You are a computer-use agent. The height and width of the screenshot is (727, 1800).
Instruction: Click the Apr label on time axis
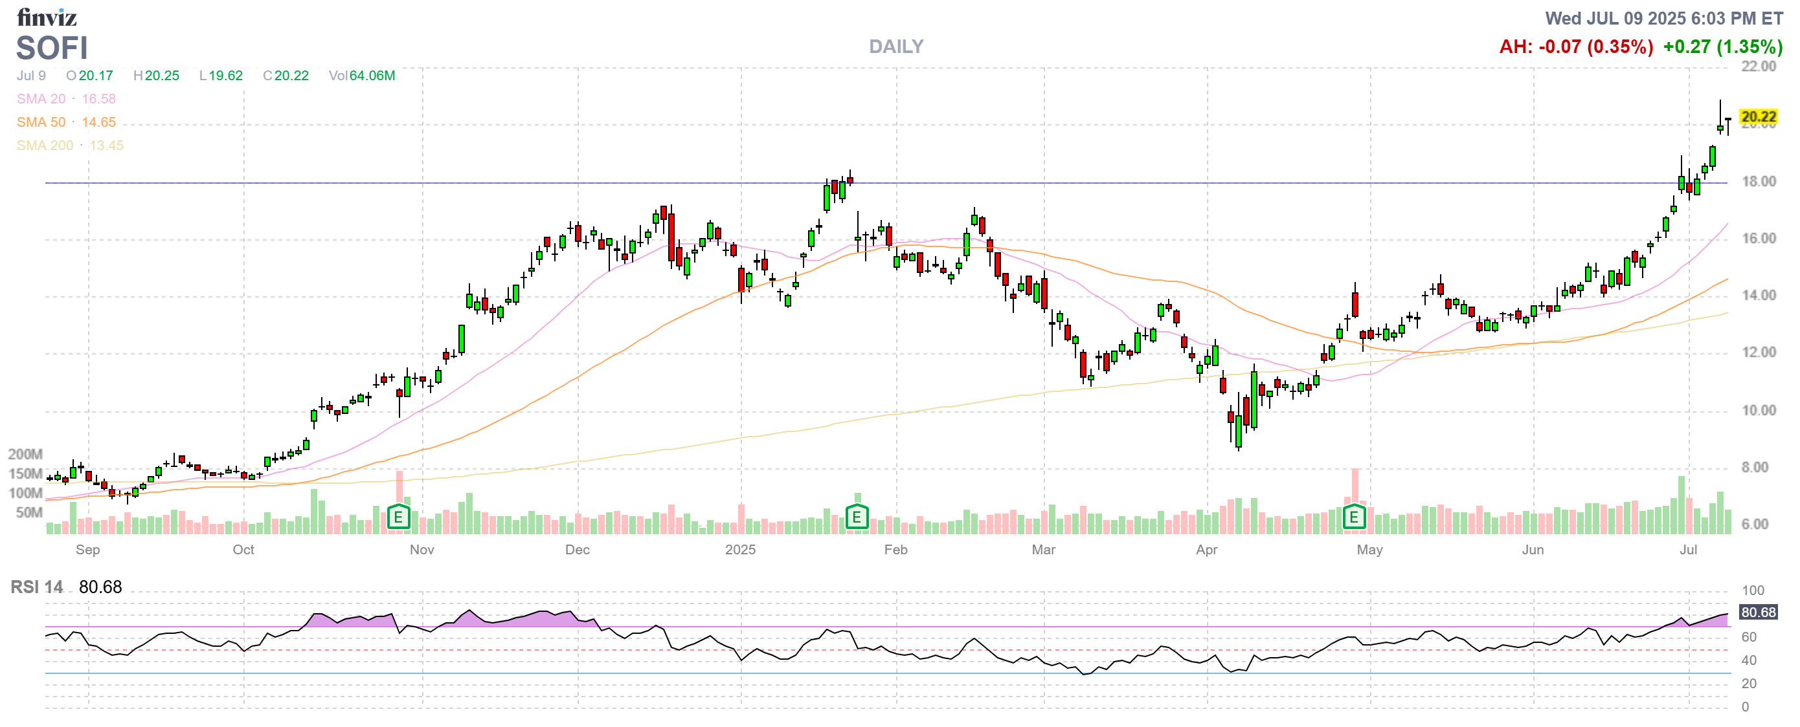[1207, 550]
